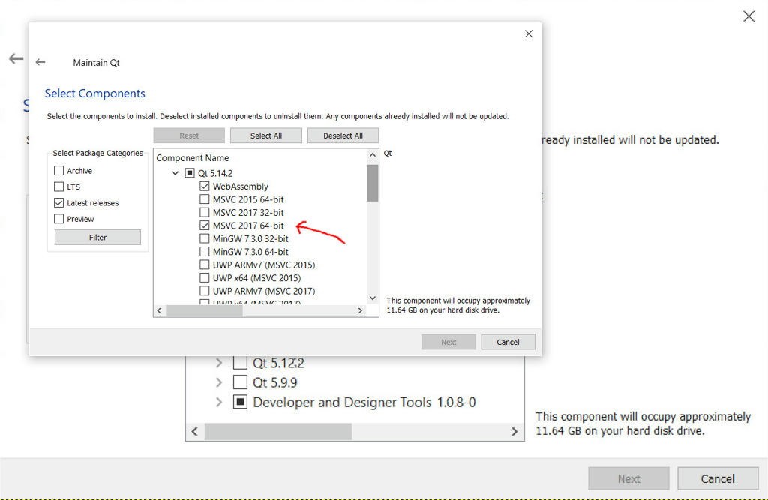Viewport: 768px width, 500px height.
Task: Check MinGW 7.3.0 64-bit component
Action: click(x=204, y=252)
